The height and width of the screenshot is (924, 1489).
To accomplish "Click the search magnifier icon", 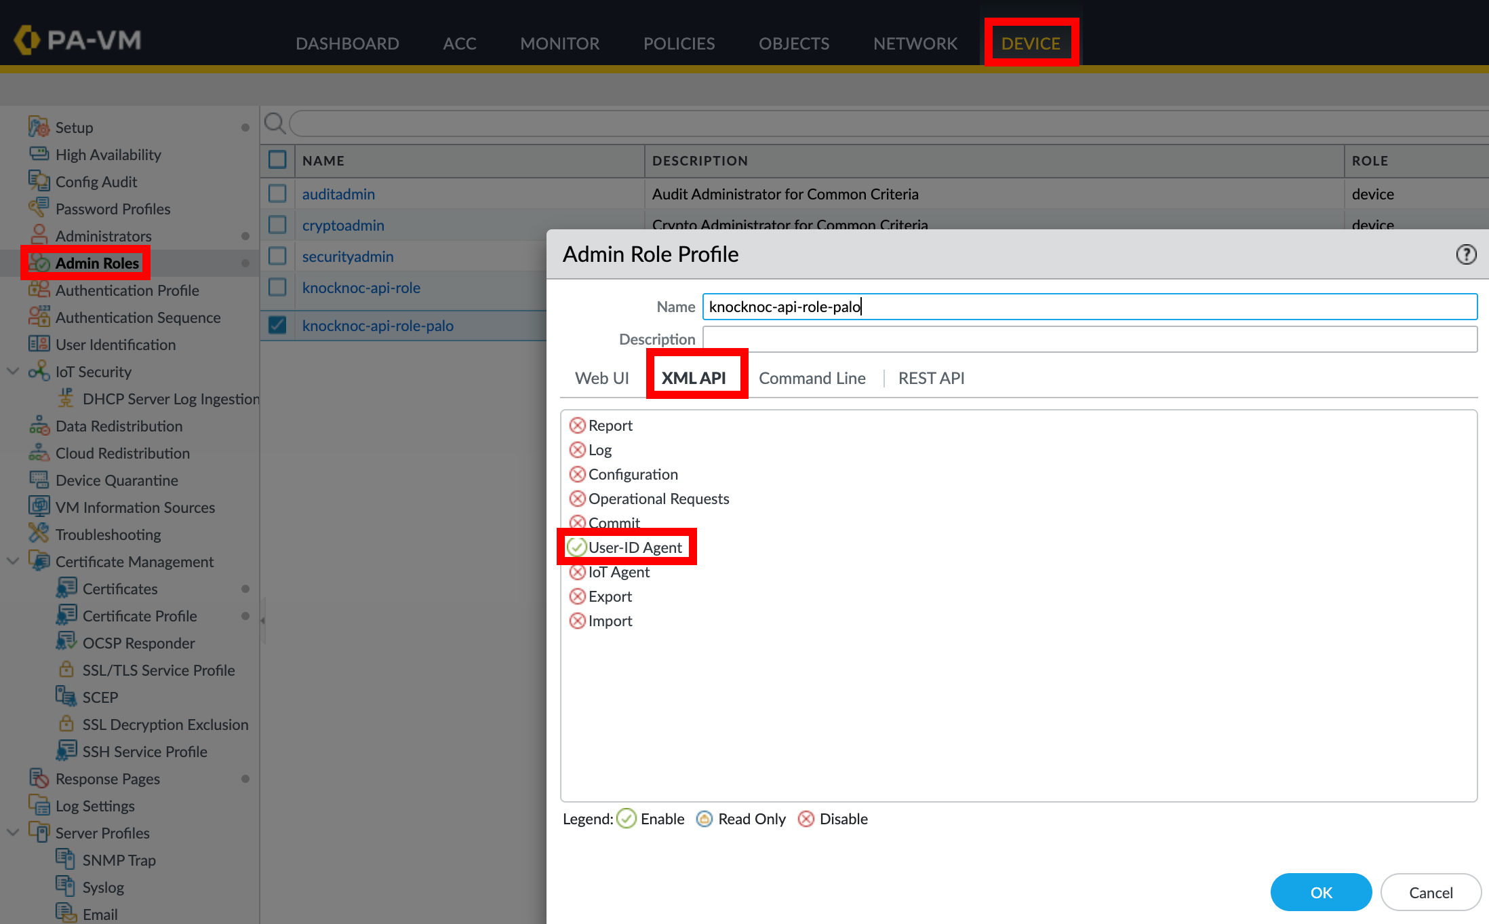I will click(x=275, y=123).
